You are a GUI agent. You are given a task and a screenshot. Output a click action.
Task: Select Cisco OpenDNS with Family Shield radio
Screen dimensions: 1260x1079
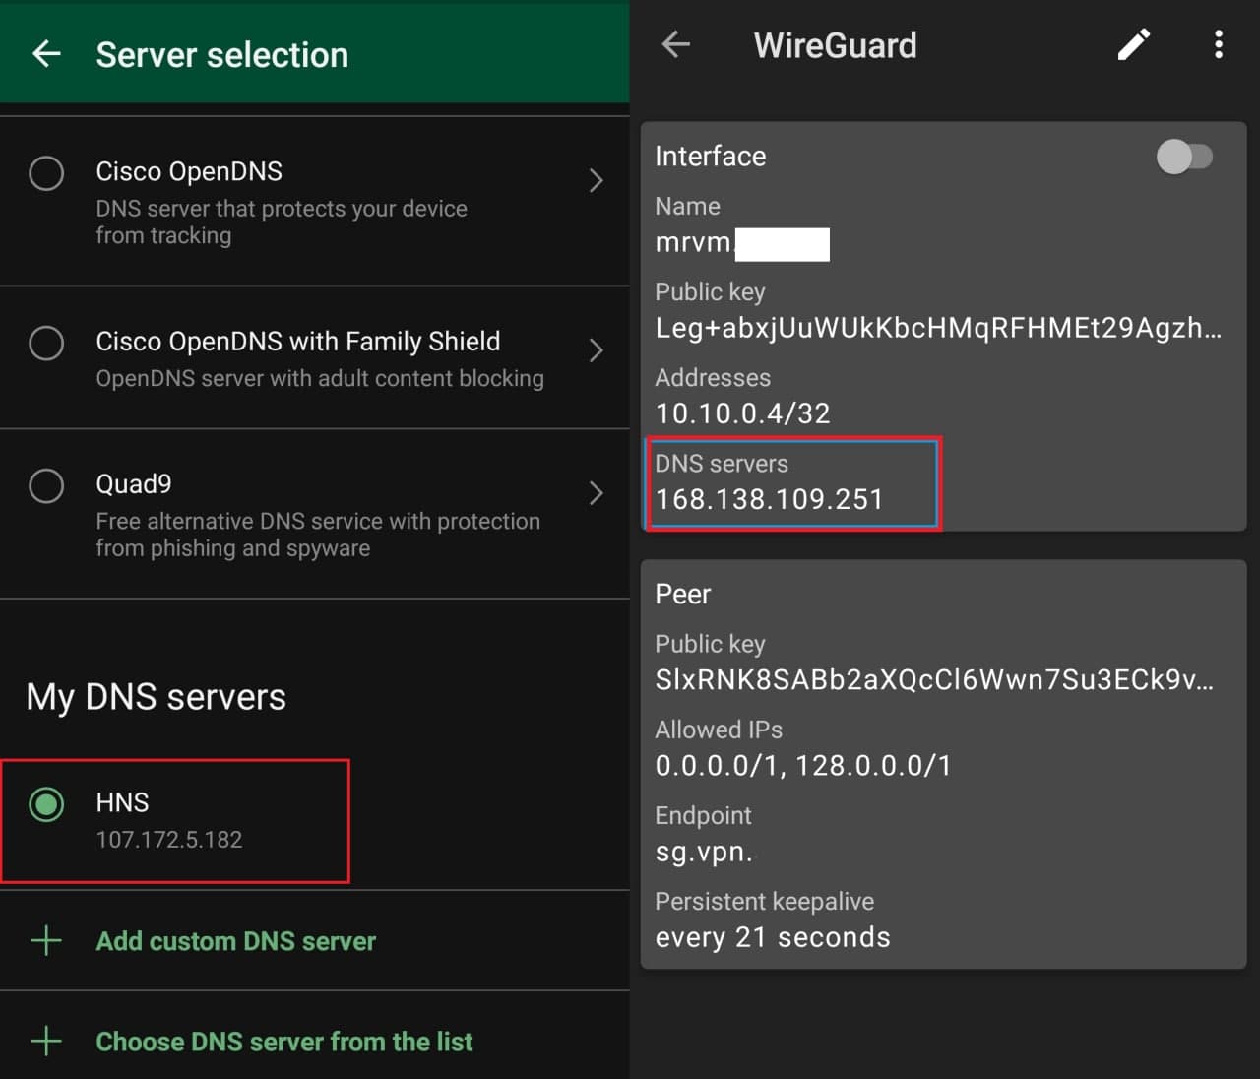(46, 344)
